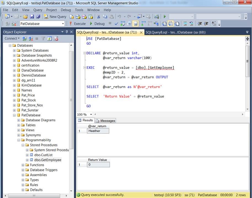Click the Comment out selected lines icon

click(185, 24)
